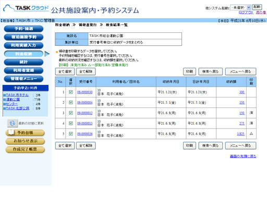
Task: Click the 3,825 amount link in row 5
Action: point(241,134)
